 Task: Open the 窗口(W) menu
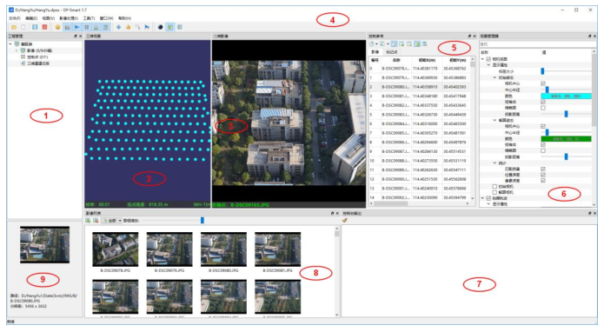[106, 18]
